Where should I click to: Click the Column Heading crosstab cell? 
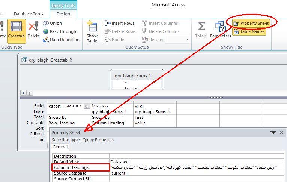[112, 123]
